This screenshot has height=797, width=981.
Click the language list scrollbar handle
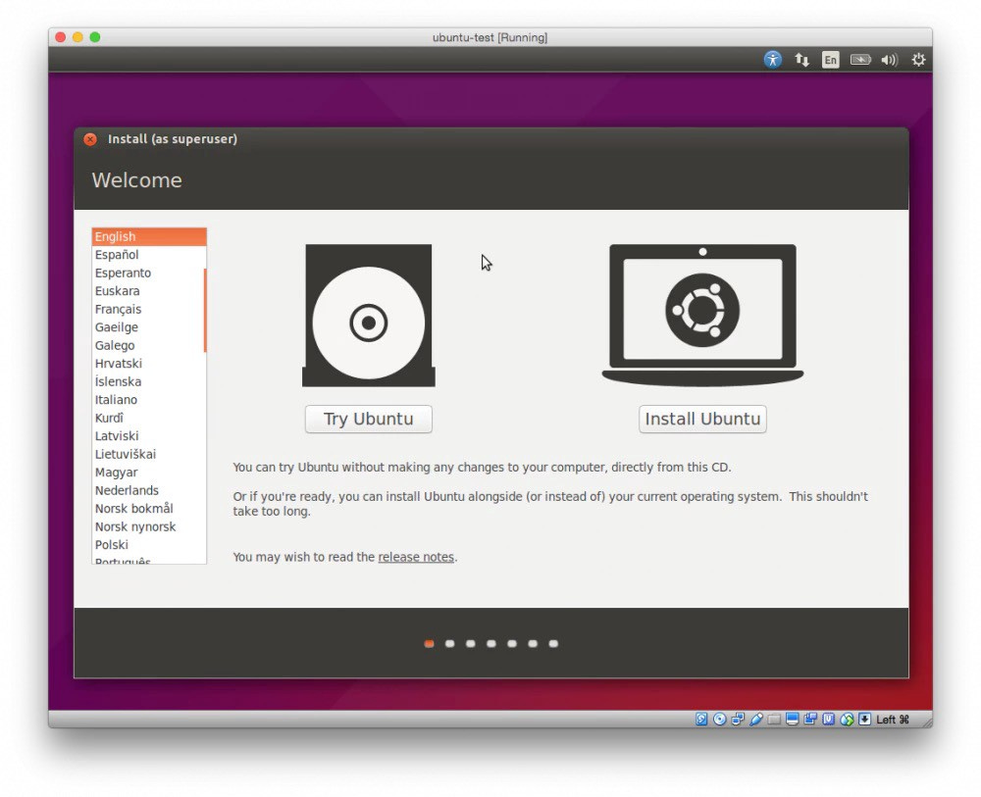pos(205,311)
